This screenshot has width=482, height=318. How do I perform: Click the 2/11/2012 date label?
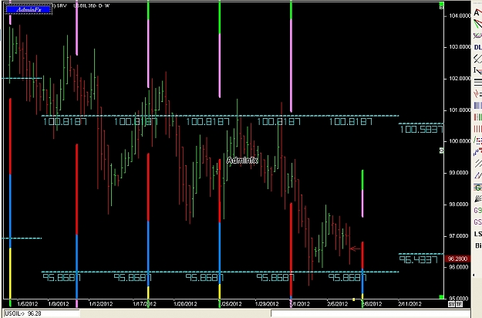(x=410, y=304)
